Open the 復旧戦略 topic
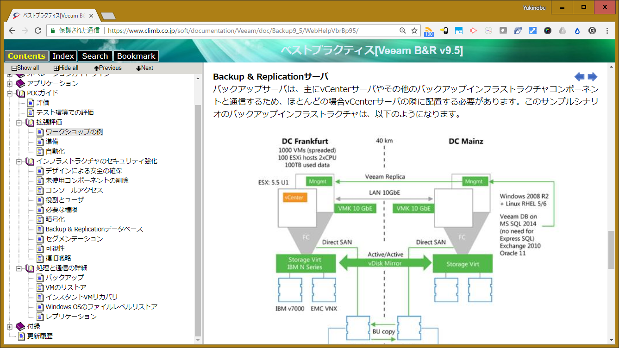The height and width of the screenshot is (348, 619). tap(58, 258)
